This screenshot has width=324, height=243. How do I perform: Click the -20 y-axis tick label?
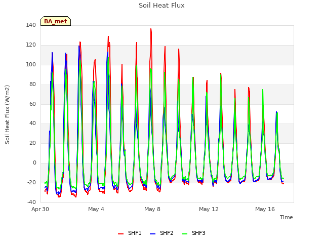click(31, 182)
